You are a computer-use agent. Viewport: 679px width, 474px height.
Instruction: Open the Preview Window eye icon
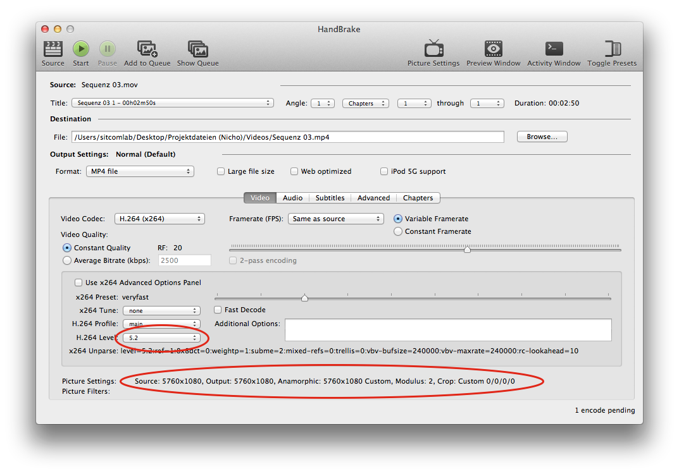pyautogui.click(x=493, y=49)
